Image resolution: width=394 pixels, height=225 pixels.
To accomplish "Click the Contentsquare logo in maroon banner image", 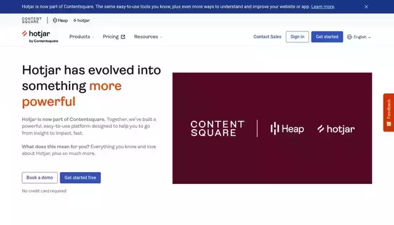I will (217, 128).
